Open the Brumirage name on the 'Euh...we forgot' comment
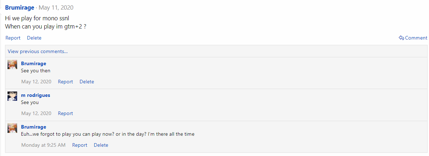The height and width of the screenshot is (156, 429). [34, 127]
